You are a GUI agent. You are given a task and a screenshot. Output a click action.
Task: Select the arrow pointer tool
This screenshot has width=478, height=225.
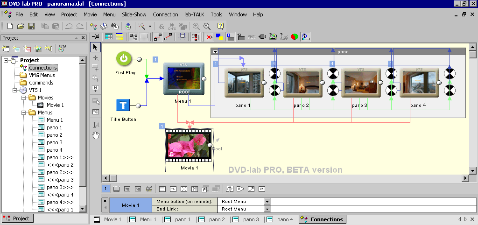(95, 47)
